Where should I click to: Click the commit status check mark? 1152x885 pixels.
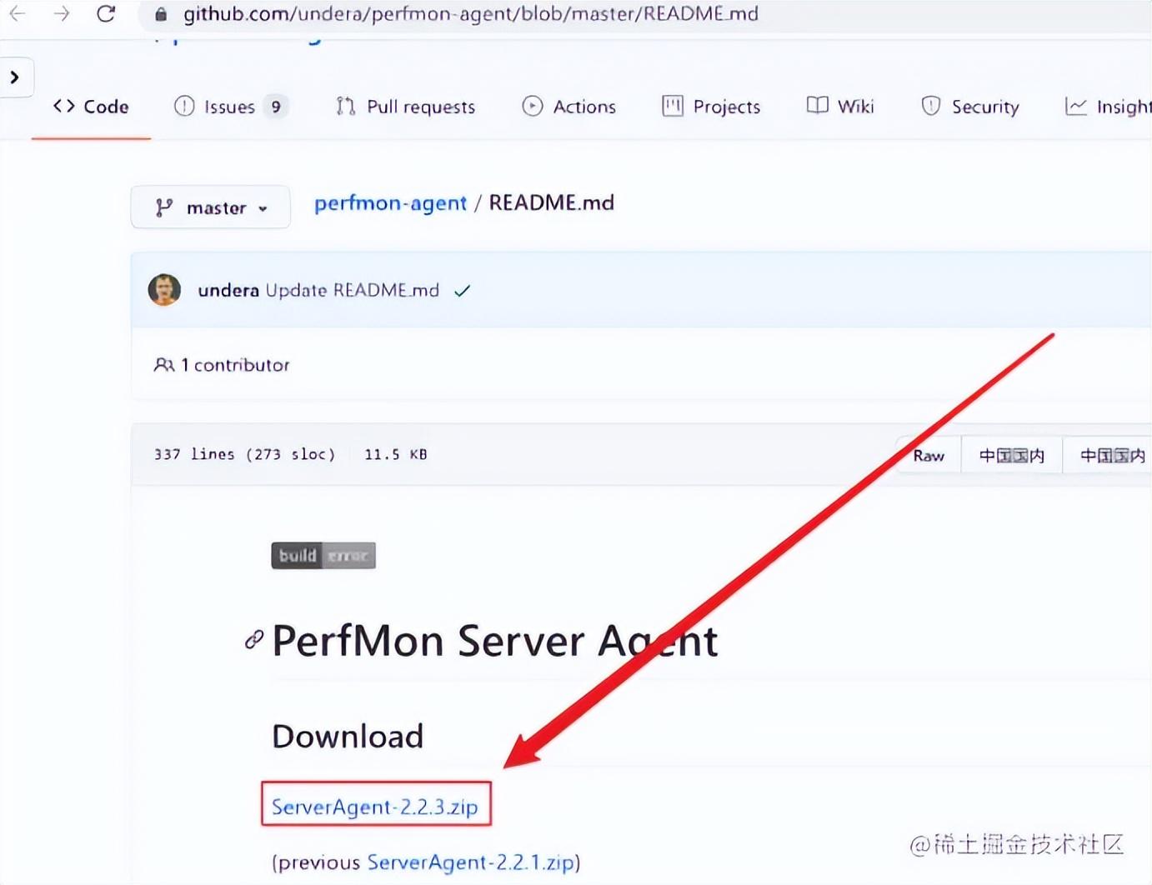click(463, 291)
